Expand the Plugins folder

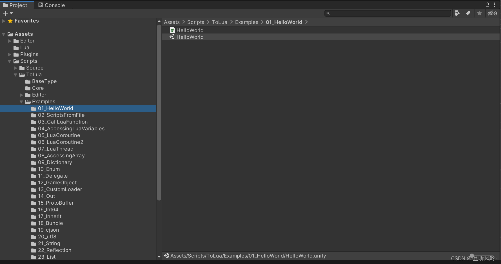coord(9,54)
